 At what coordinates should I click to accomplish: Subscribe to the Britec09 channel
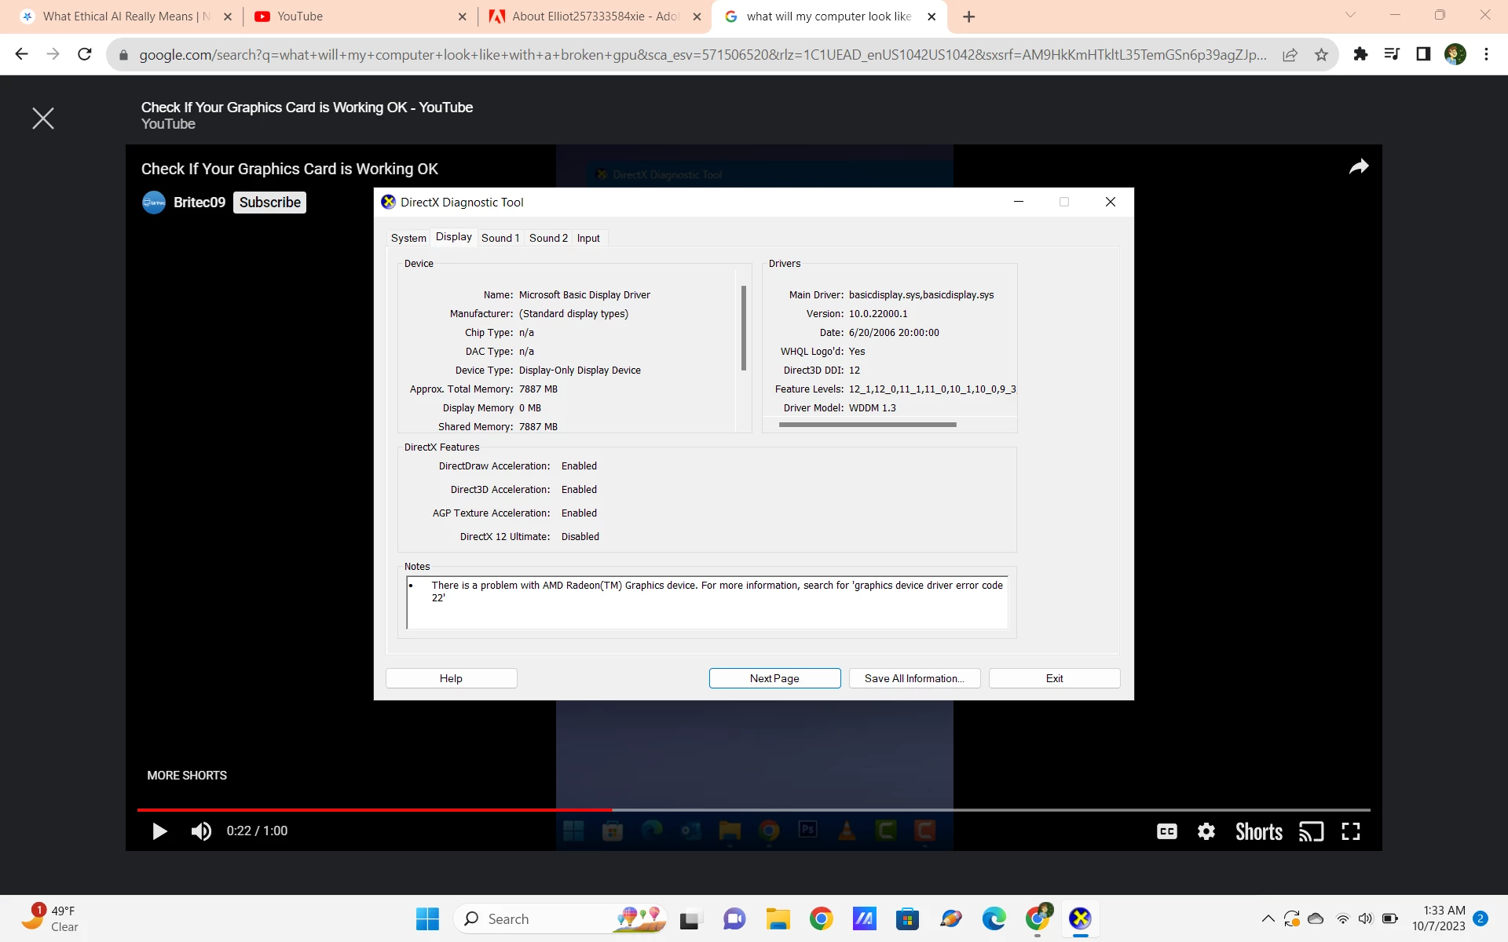pos(269,203)
